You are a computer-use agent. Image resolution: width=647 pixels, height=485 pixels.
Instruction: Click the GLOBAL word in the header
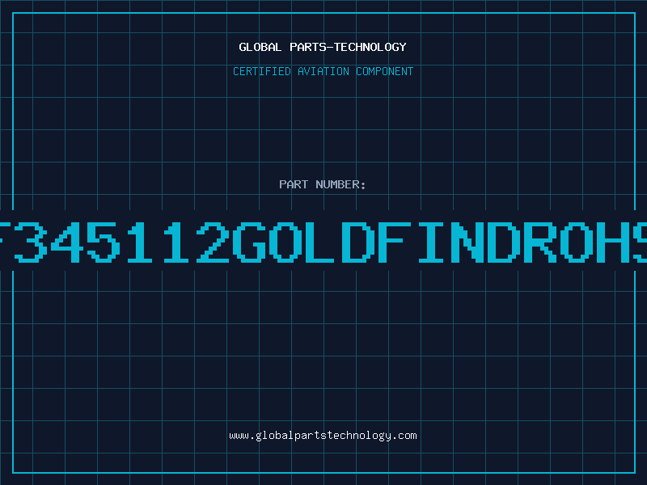[260, 47]
